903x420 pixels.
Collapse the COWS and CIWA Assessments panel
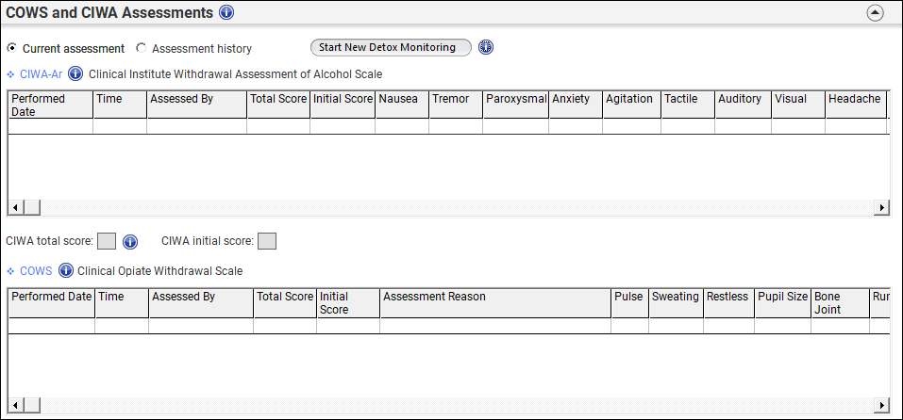(x=875, y=13)
